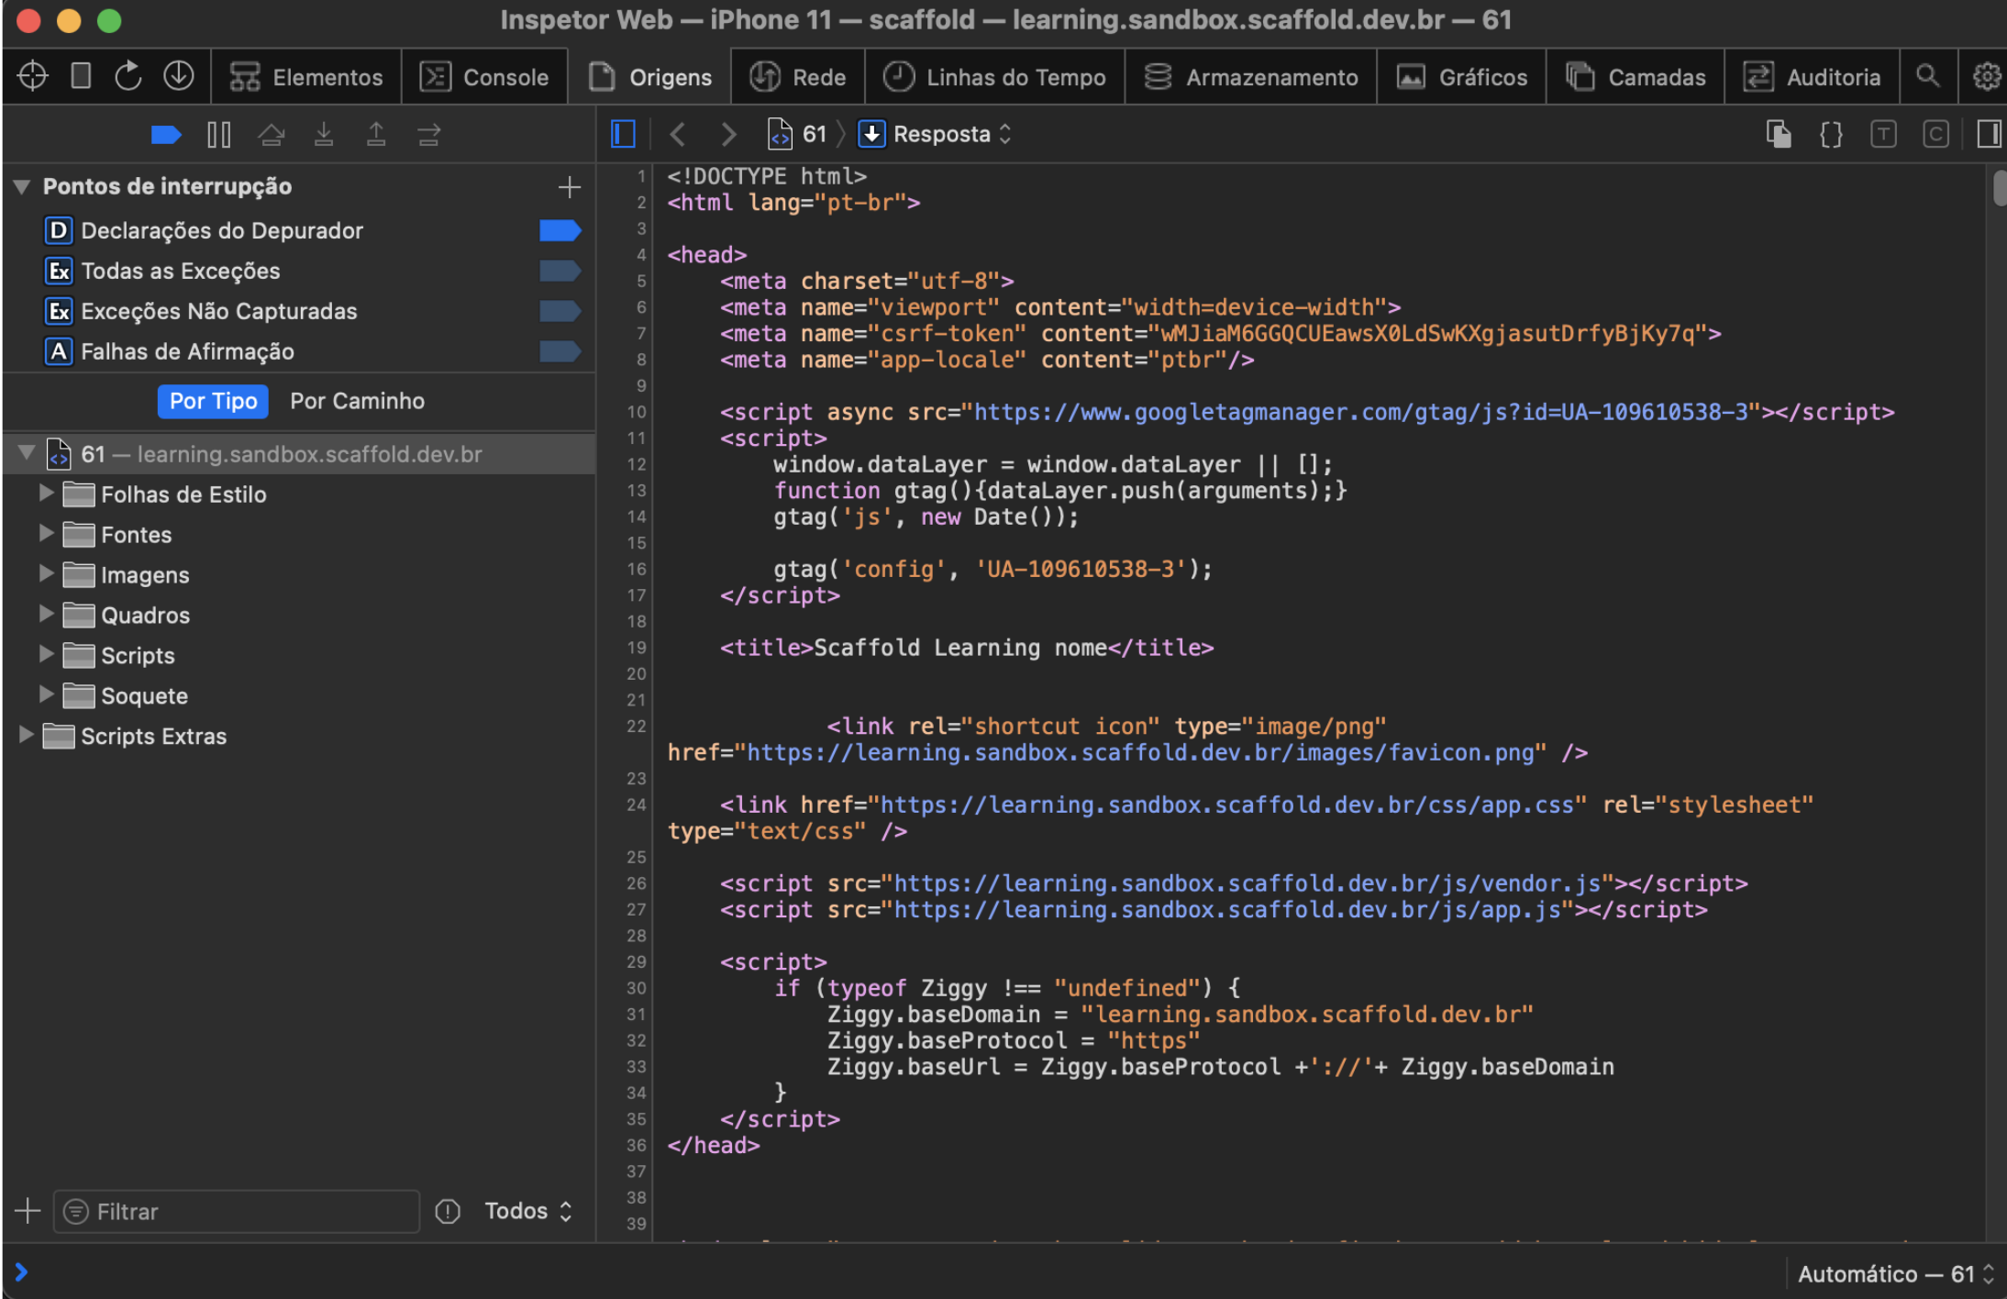Reload the inspected page
2007x1299 pixels.
pos(128,76)
